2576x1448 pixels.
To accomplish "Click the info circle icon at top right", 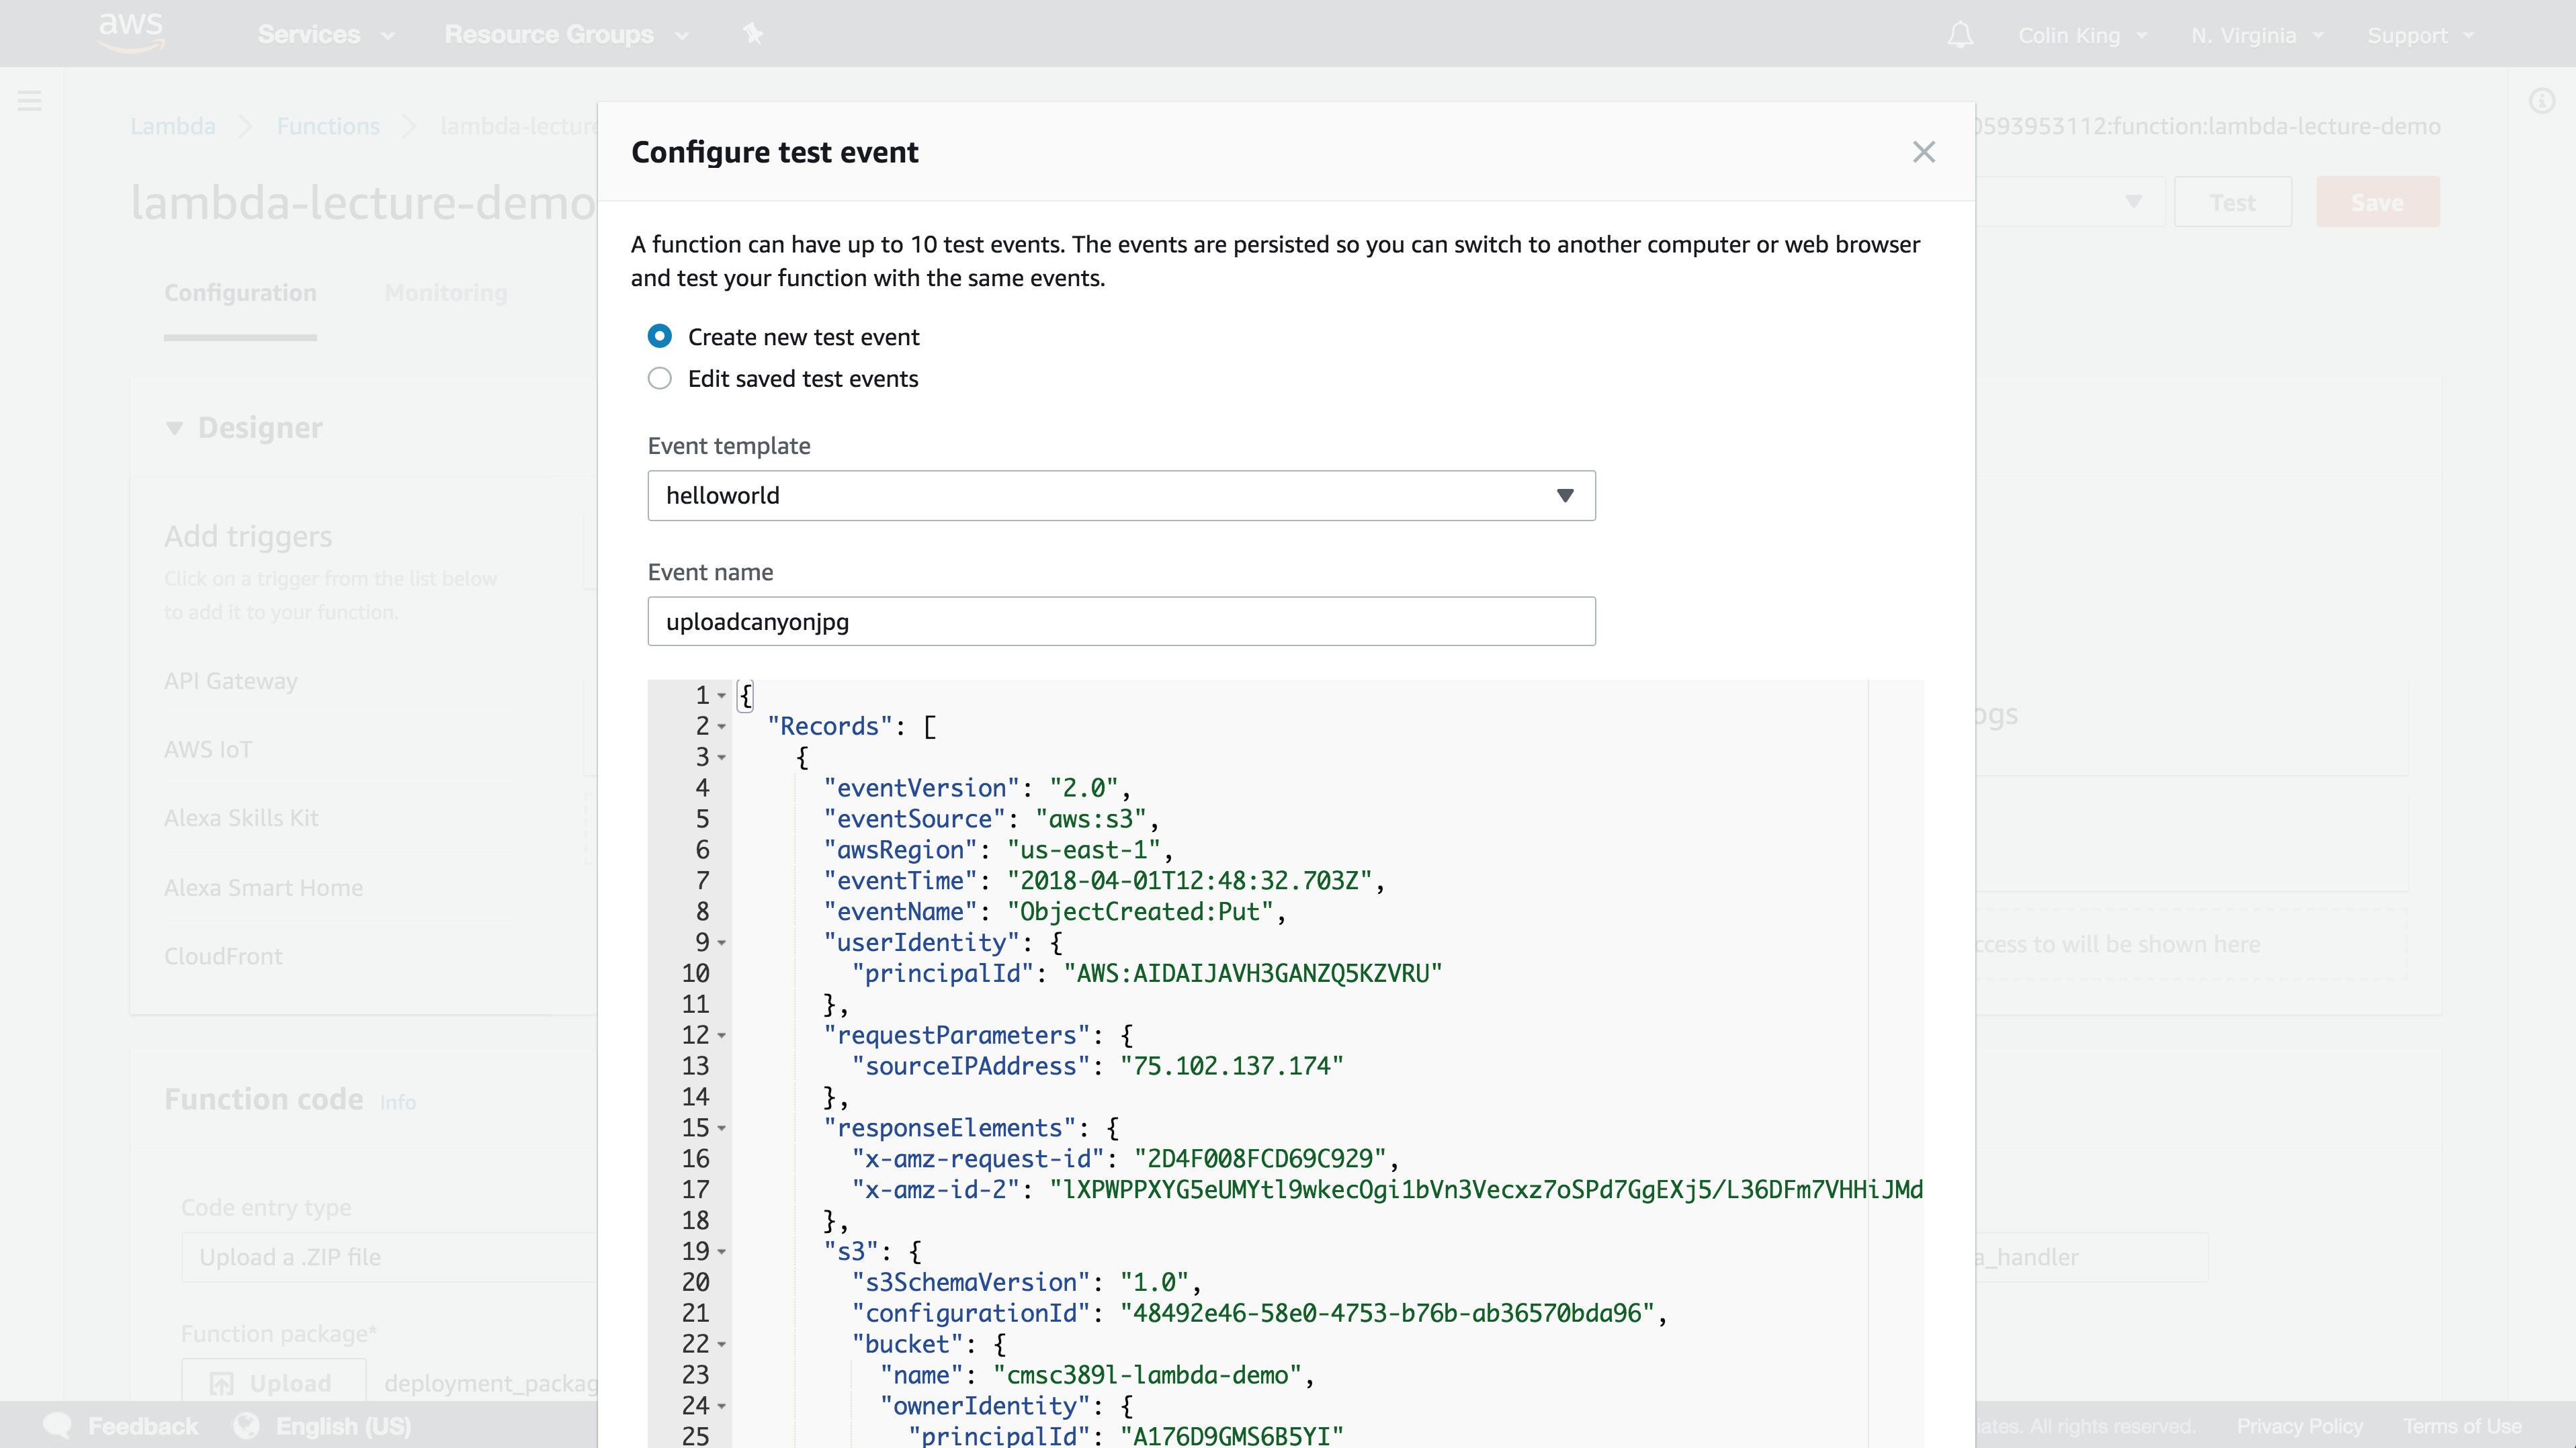I will click(2541, 101).
